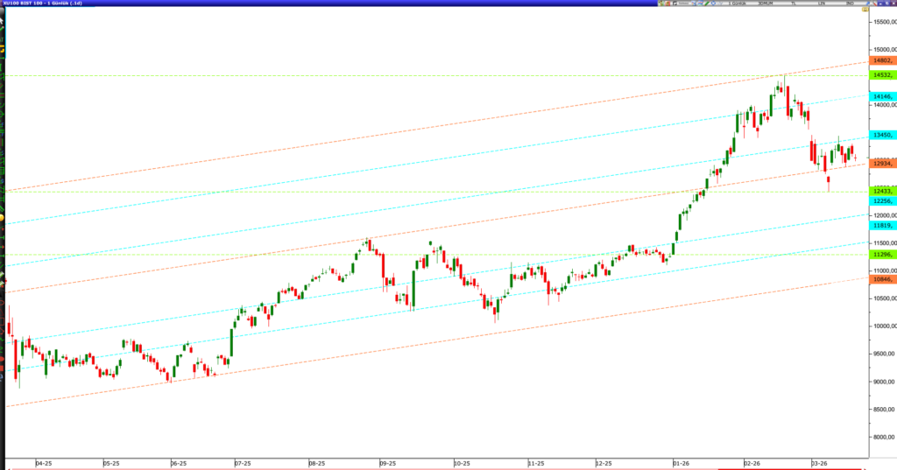
Task: Click the small yellow icon at chart's top-right corner
Action: pyautogui.click(x=863, y=11)
